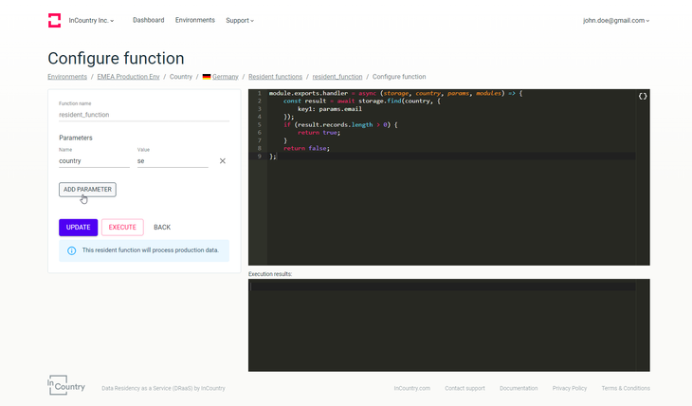Click line 9 of the code editor
Viewport: 692px width, 406px height.
(451, 157)
